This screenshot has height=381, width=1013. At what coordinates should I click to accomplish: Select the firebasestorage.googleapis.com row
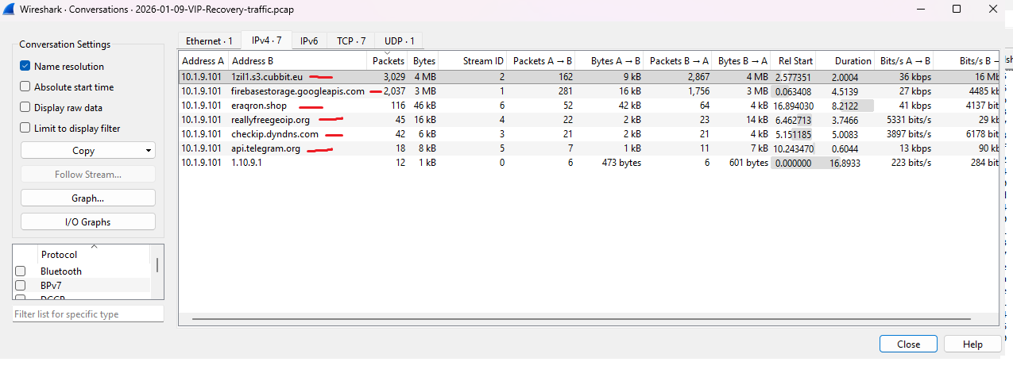point(589,91)
